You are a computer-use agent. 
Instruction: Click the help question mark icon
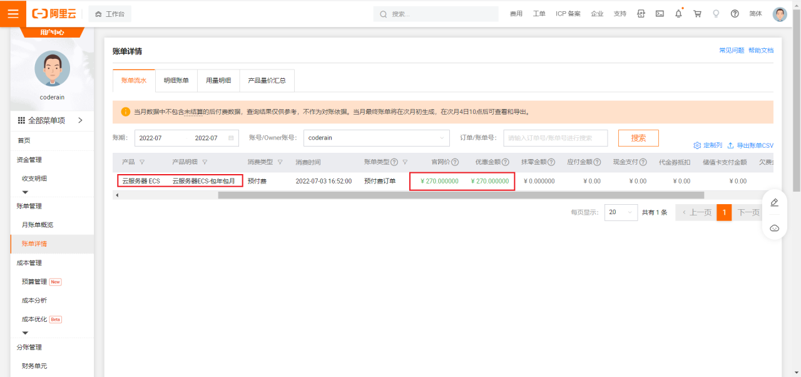tap(735, 13)
